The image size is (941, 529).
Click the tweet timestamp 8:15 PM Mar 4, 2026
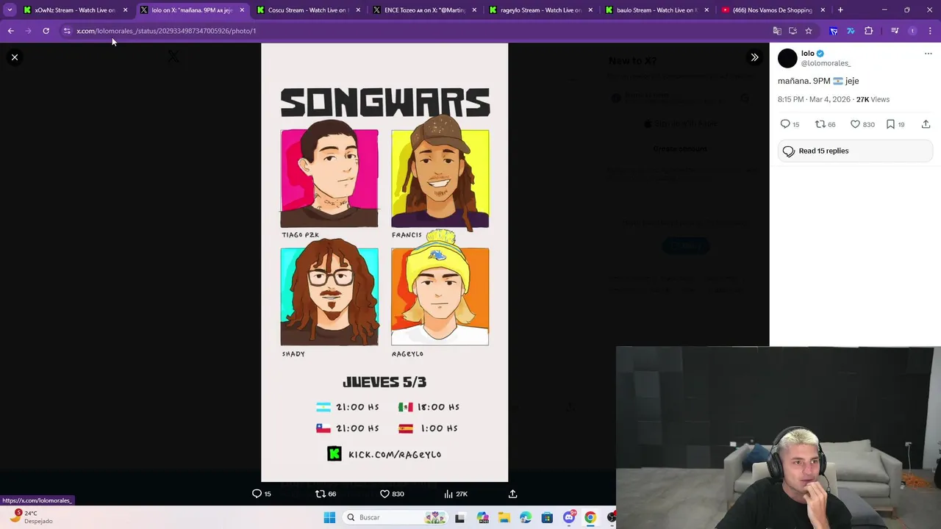[x=814, y=99]
